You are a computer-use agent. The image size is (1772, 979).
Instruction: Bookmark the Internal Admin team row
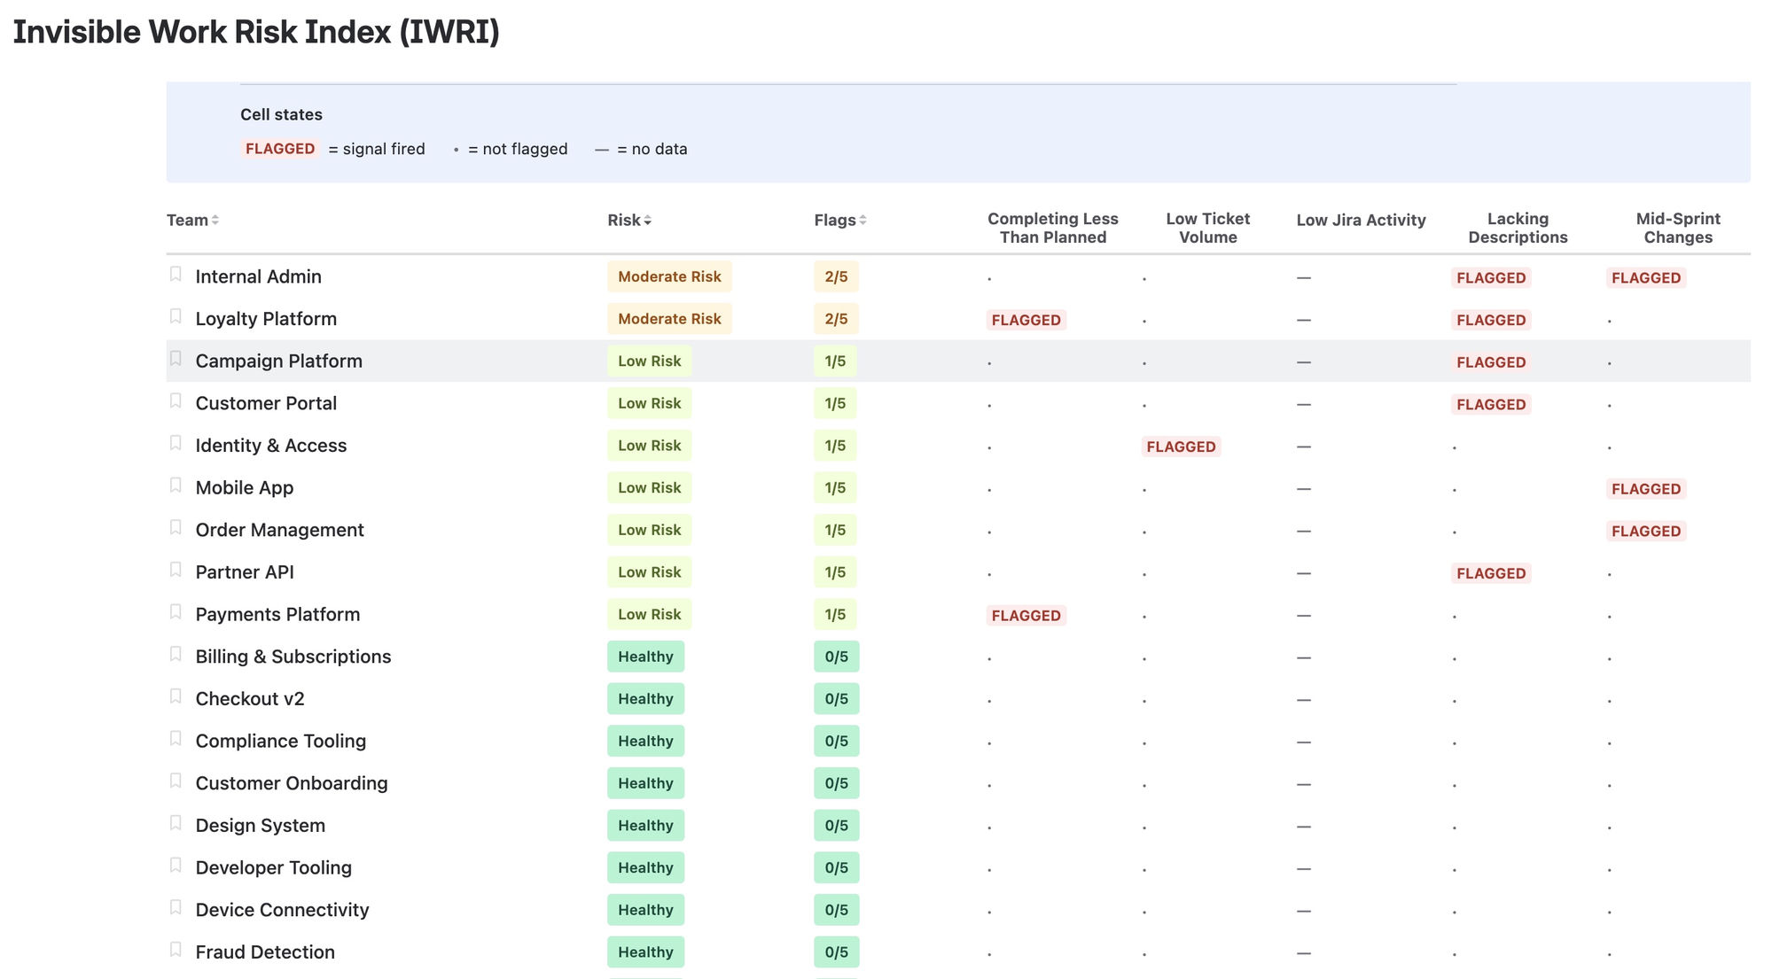[176, 274]
